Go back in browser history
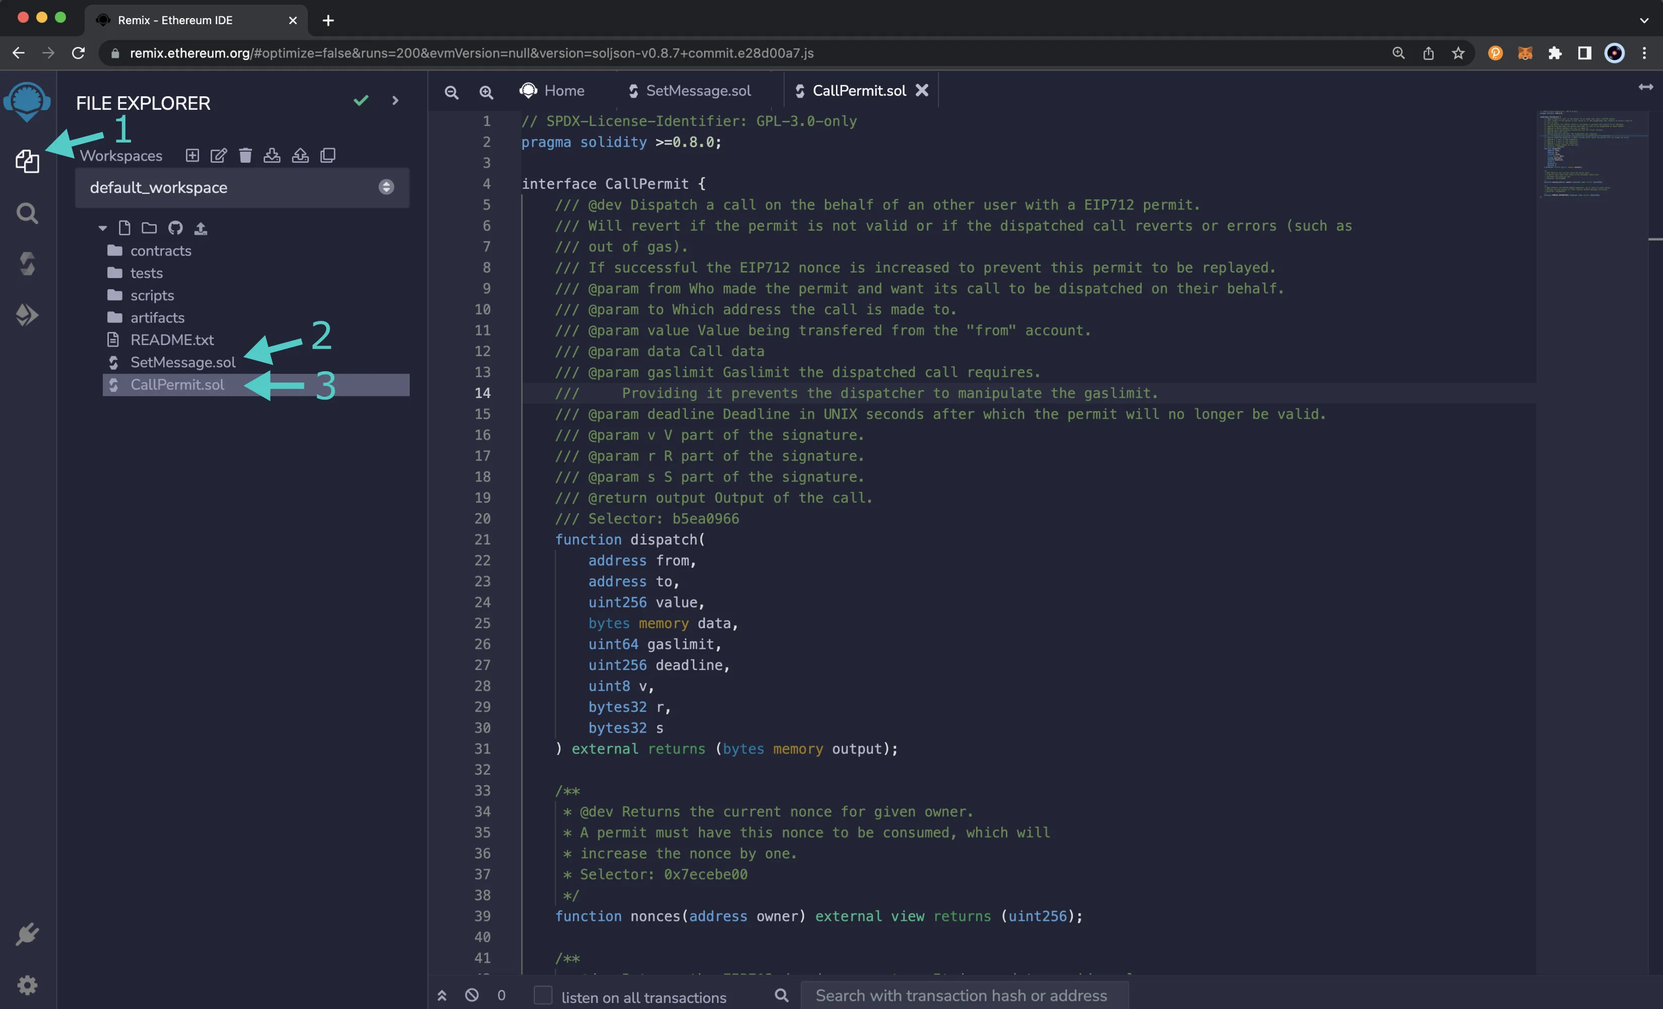Viewport: 1663px width, 1009px height. [x=18, y=53]
